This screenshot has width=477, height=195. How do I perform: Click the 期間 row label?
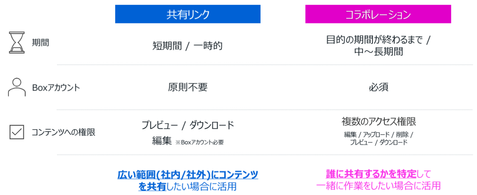(x=40, y=42)
